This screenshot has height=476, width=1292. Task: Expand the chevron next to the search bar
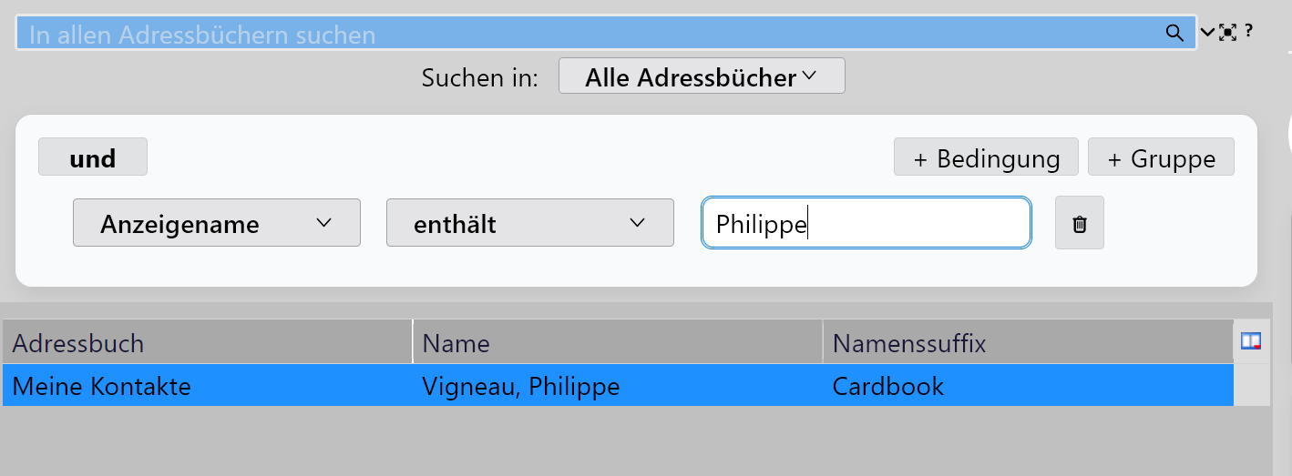tap(1207, 33)
